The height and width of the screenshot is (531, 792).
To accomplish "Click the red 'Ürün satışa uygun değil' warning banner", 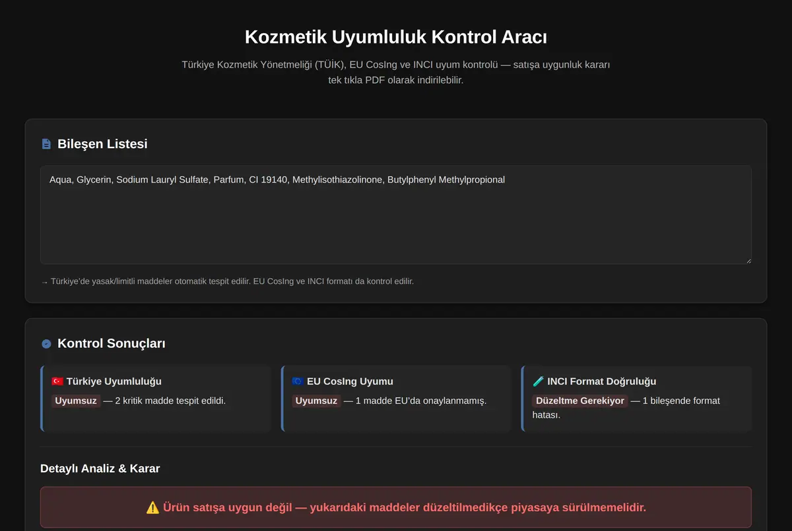I will [396, 508].
